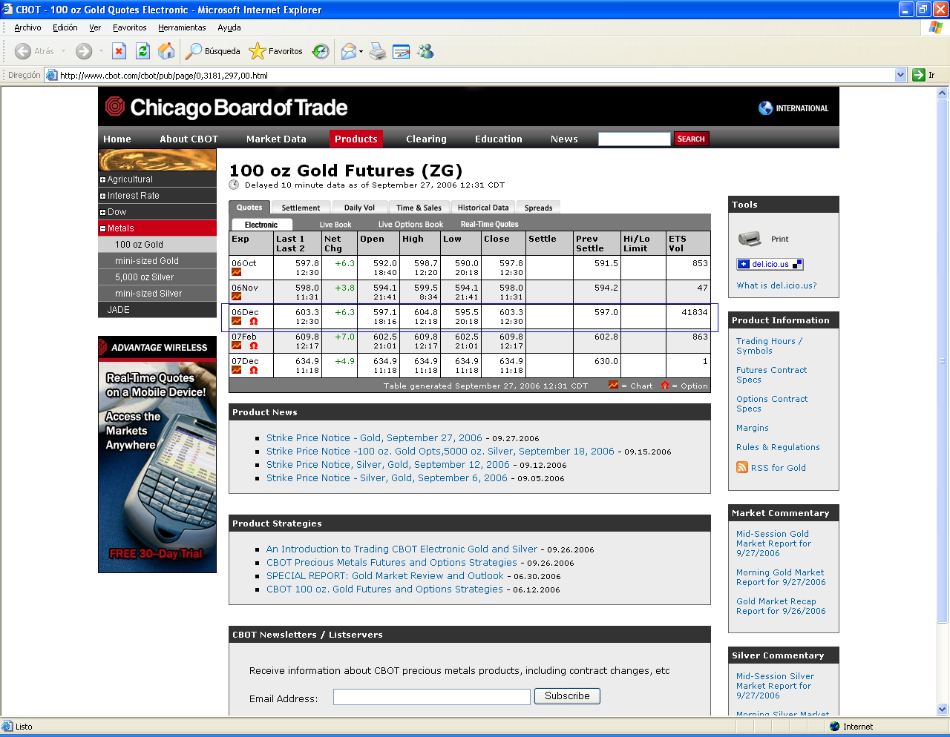Switch to the Daily Vol tab
Screen dimensions: 950x737
pos(359,208)
